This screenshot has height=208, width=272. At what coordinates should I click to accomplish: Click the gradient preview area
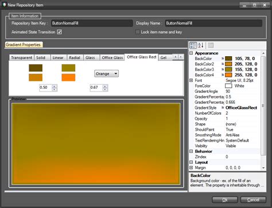point(96,144)
